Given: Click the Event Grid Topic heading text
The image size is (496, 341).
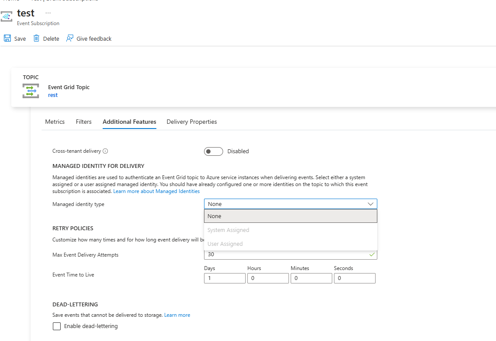Looking at the screenshot, I should [68, 87].
